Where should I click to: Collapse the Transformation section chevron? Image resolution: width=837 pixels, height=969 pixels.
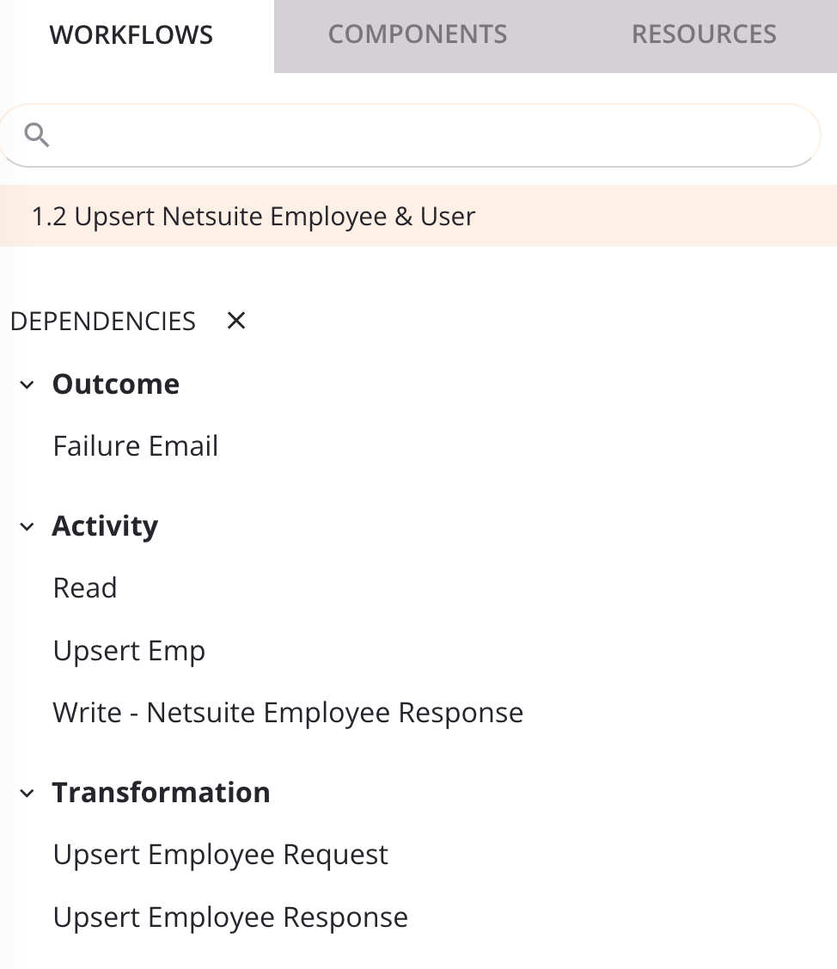click(26, 793)
